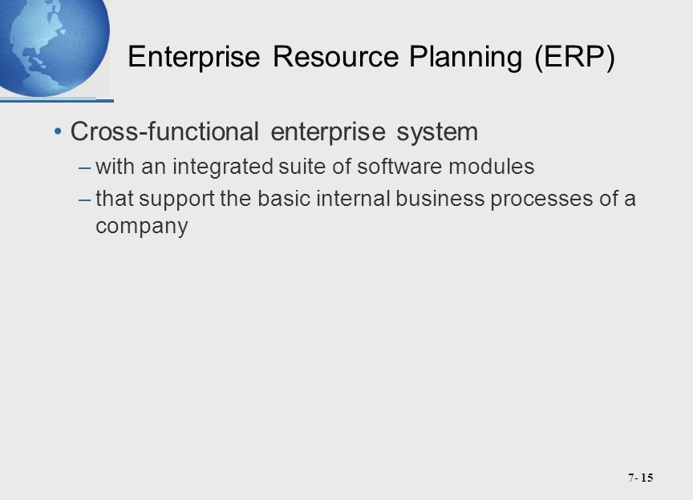The image size is (693, 500).
Task: Click the word modules
Action: pos(492,167)
